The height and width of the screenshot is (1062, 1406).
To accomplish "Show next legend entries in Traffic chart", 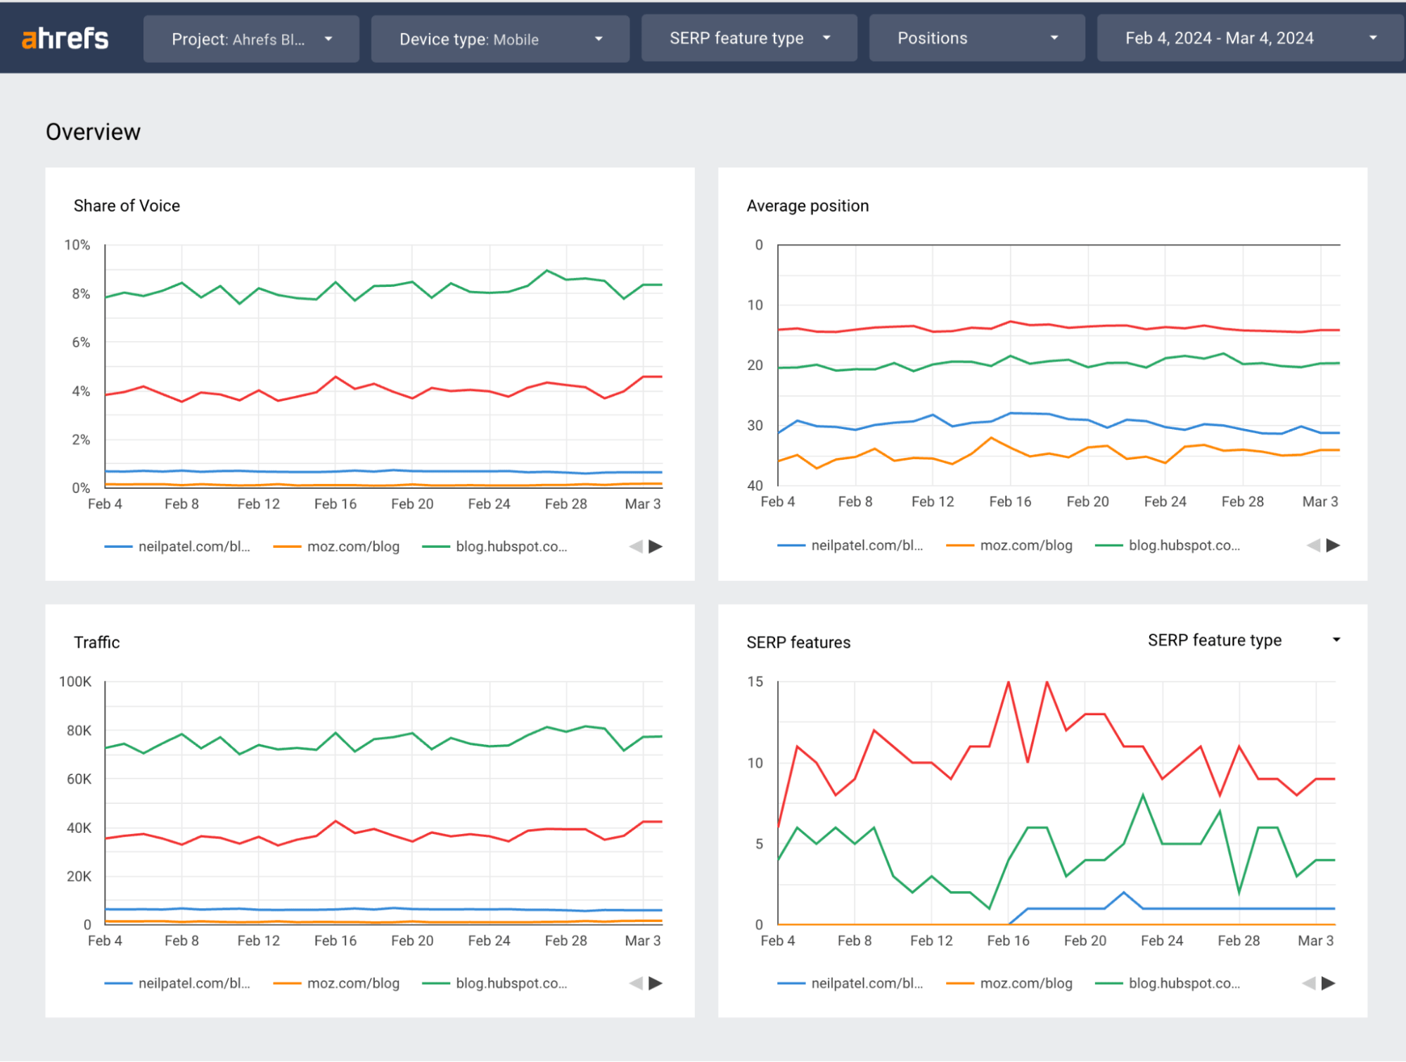I will (x=656, y=983).
